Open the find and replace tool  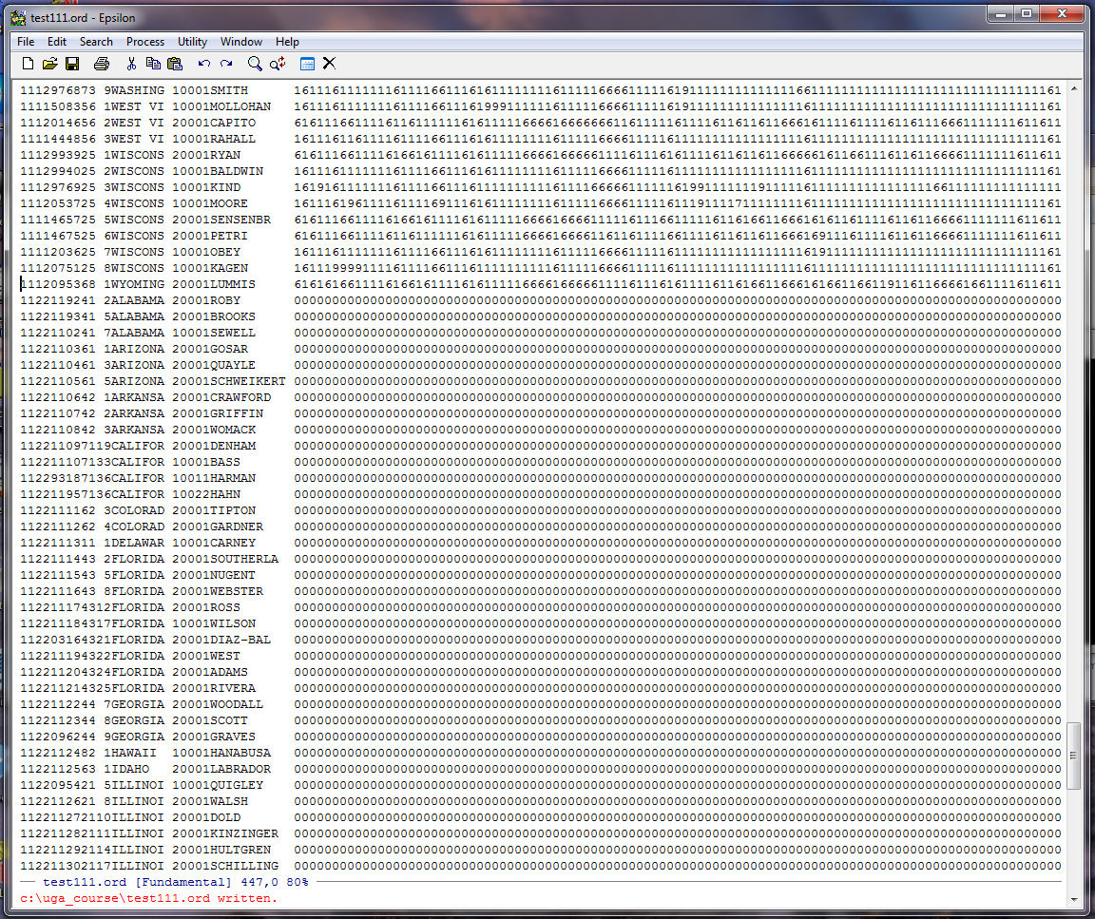pyautogui.click(x=278, y=64)
